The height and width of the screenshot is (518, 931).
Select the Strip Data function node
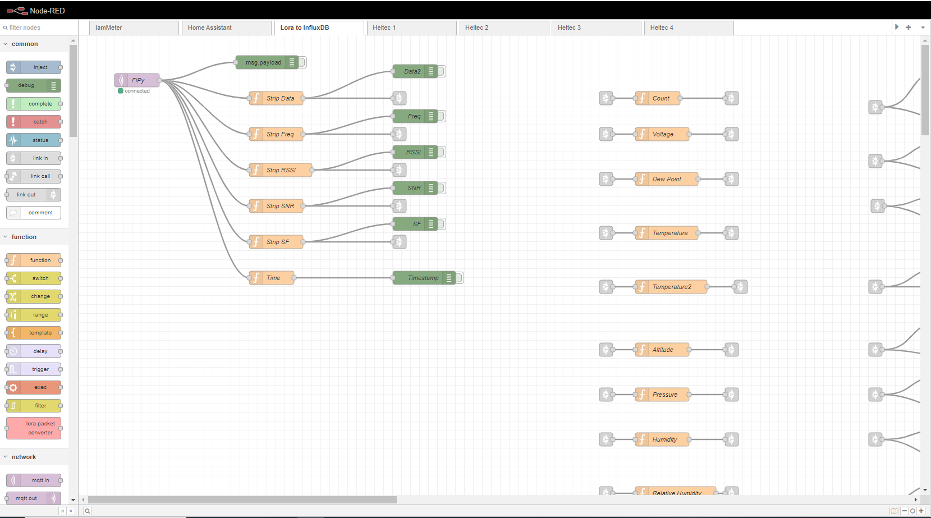[x=276, y=98]
